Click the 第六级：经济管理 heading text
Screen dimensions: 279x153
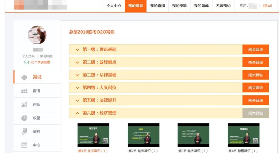[99, 113]
